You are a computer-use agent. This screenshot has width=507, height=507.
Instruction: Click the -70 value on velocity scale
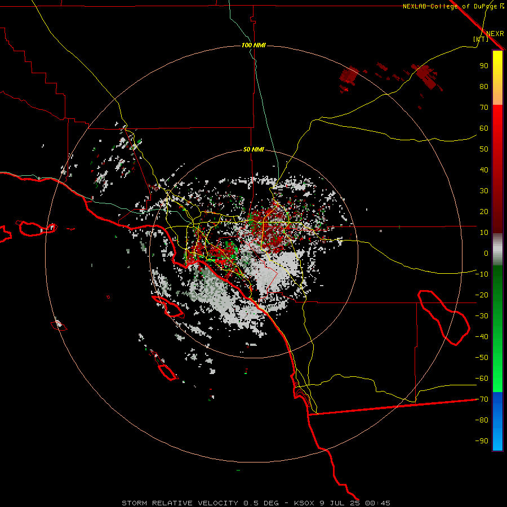click(482, 399)
